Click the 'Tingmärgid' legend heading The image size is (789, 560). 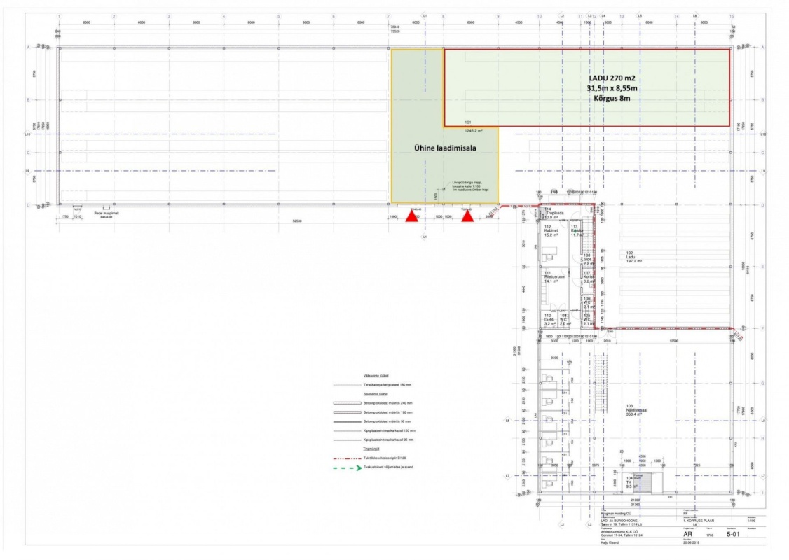[371, 448]
